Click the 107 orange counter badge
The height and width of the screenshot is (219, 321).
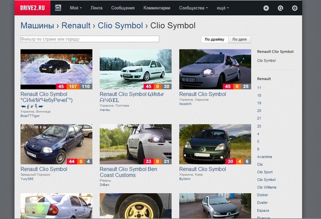[73, 86]
